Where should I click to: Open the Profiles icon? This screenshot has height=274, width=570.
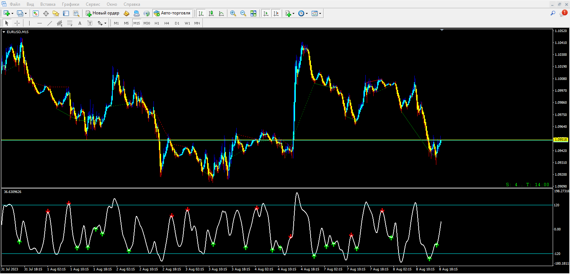[20, 13]
